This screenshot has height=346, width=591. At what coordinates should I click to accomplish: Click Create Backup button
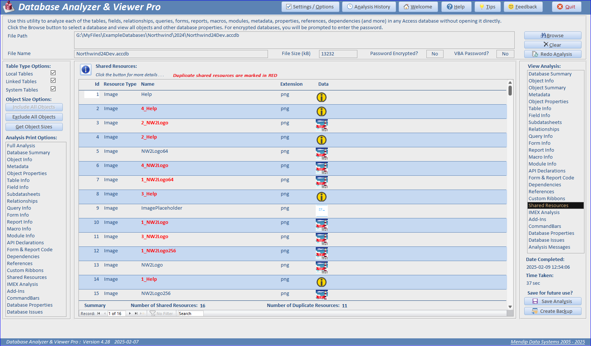pyautogui.click(x=553, y=311)
